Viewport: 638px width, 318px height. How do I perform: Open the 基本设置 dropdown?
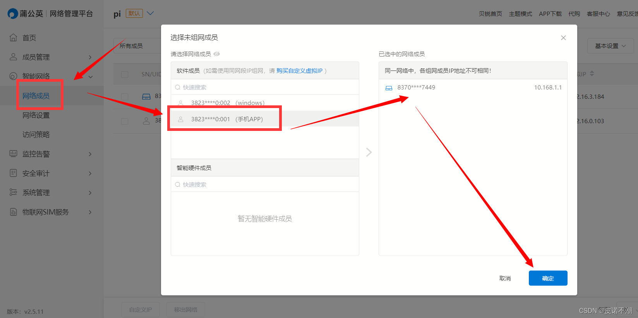point(610,46)
